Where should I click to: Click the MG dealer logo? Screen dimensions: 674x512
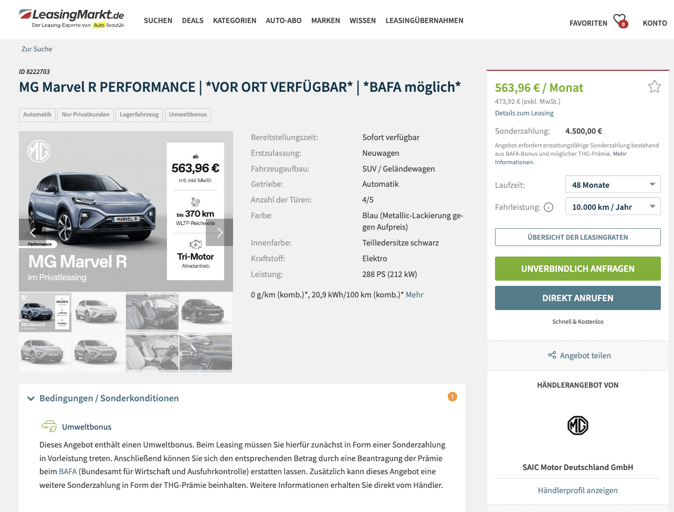click(578, 425)
